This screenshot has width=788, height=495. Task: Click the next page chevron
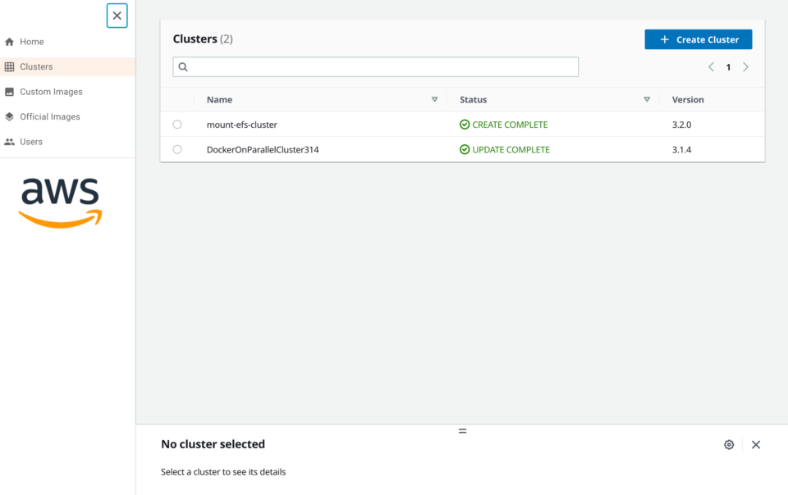tap(746, 66)
